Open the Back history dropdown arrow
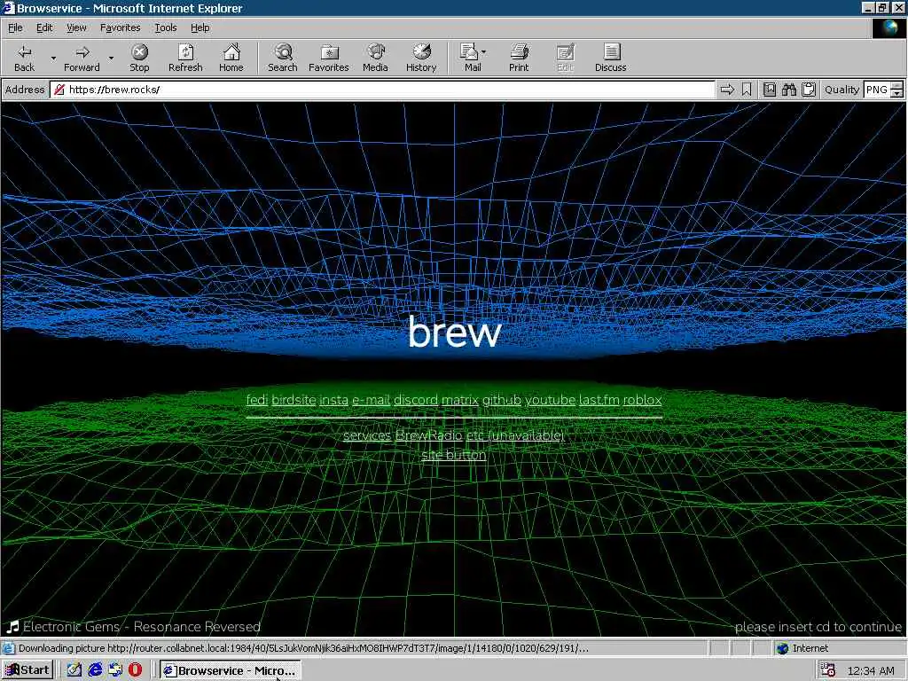908x681 pixels. click(53, 58)
